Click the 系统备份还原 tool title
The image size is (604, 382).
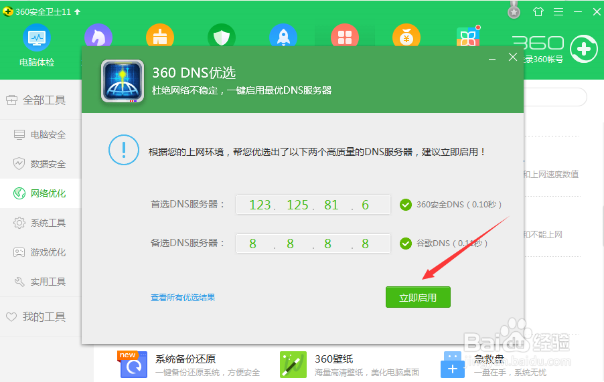click(x=185, y=359)
